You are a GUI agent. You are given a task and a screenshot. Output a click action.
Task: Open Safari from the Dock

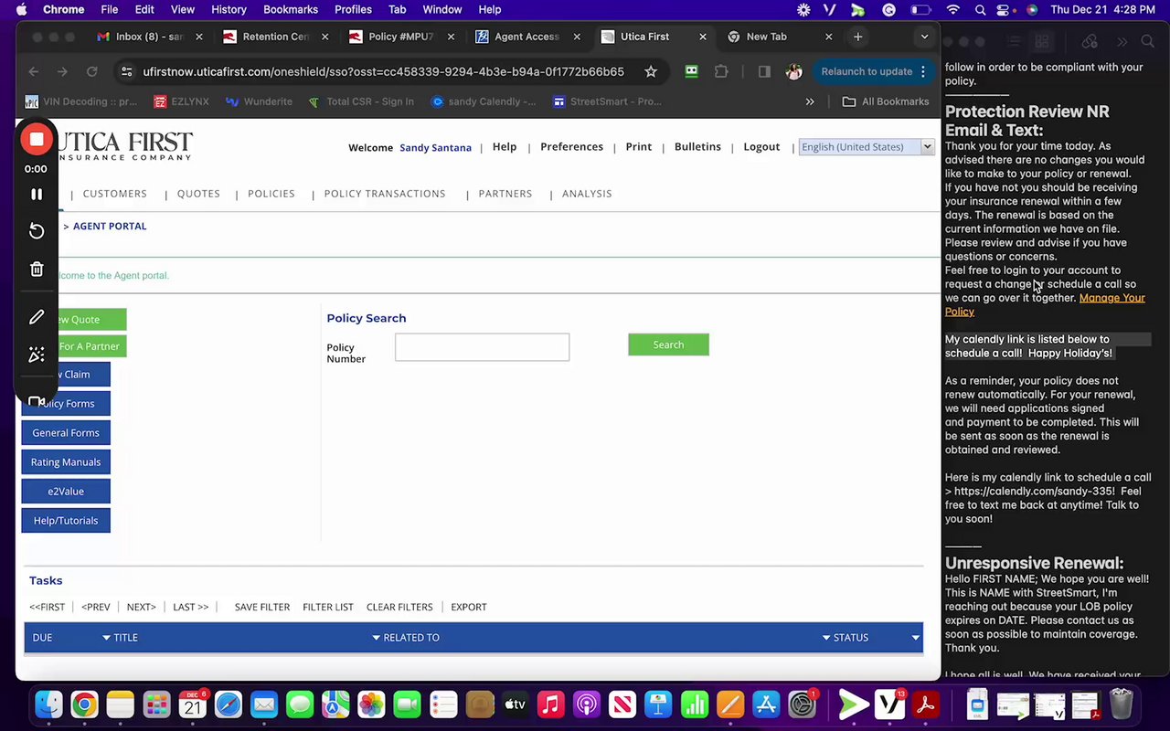(x=229, y=705)
